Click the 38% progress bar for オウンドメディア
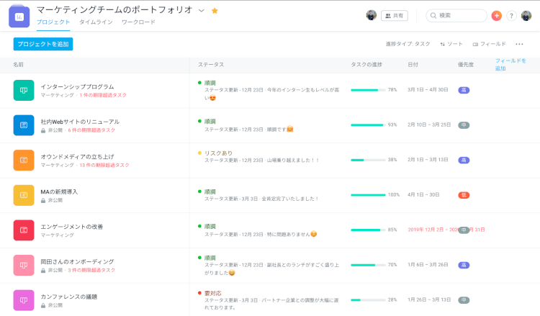The image size is (540, 316). tap(368, 160)
